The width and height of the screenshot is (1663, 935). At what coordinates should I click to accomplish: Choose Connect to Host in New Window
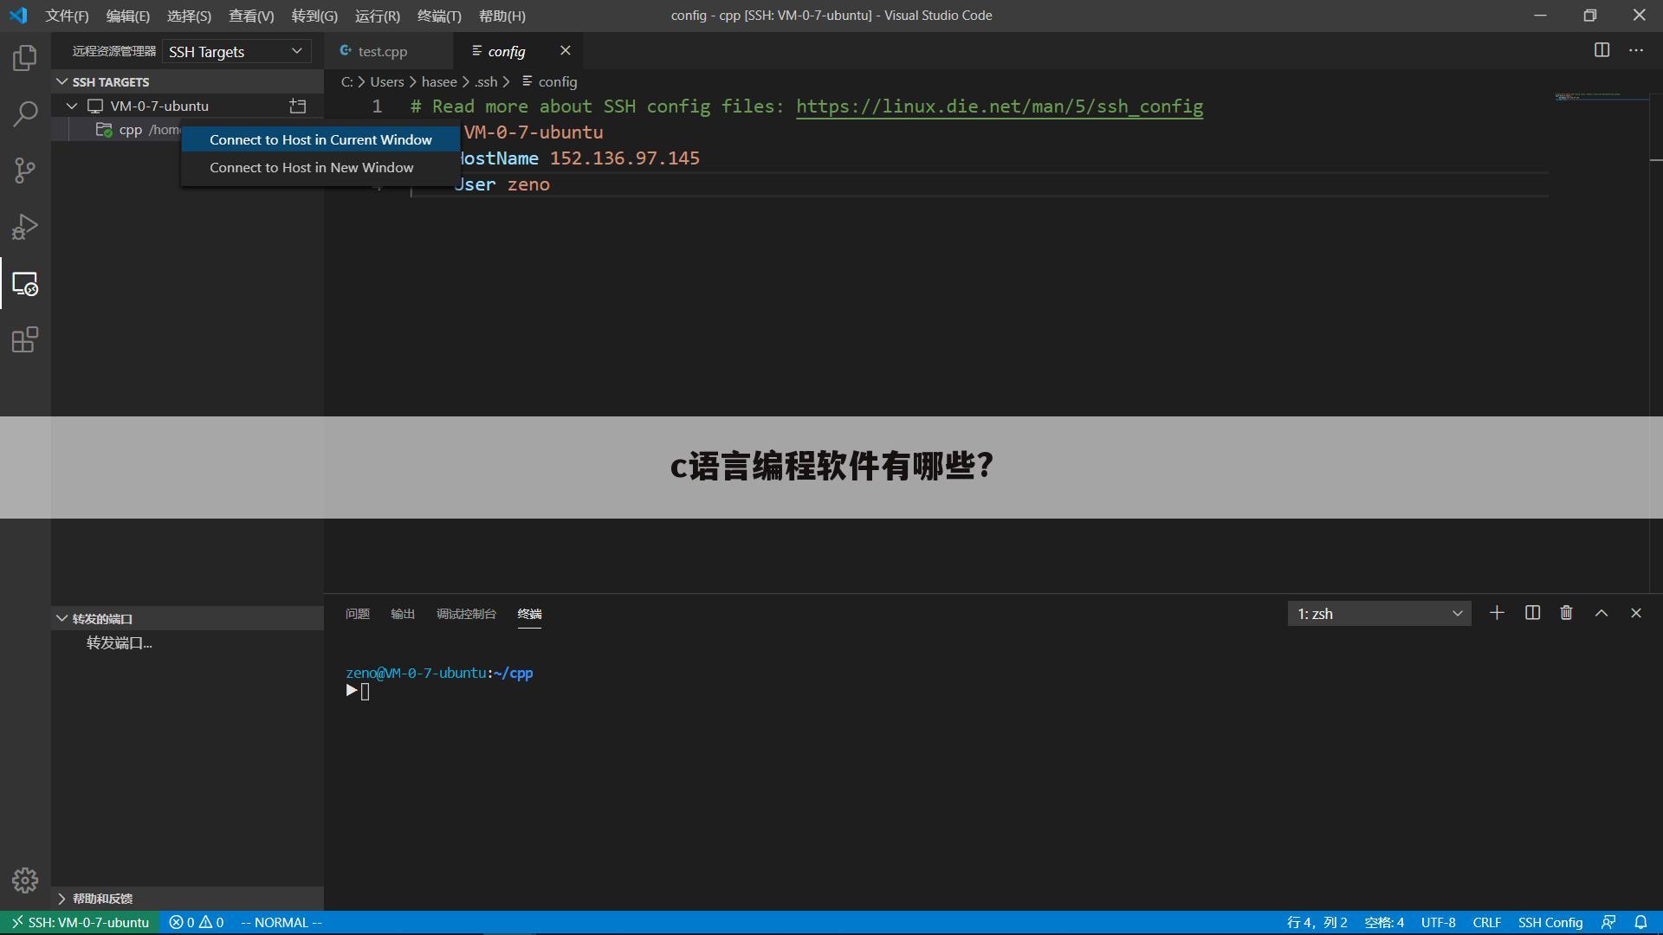point(320,168)
